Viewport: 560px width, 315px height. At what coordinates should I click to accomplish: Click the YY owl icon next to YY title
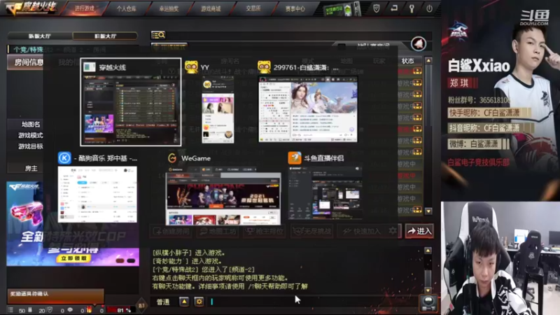pyautogui.click(x=191, y=67)
